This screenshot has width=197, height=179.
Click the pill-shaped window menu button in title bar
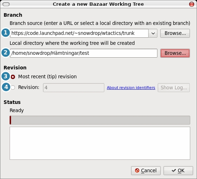6,4
